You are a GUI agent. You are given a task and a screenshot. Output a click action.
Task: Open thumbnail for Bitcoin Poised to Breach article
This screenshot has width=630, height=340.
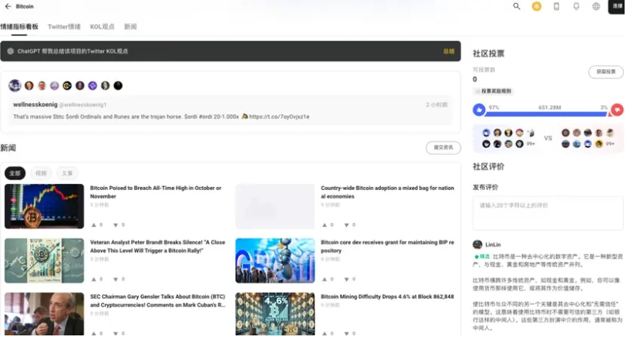(44, 206)
